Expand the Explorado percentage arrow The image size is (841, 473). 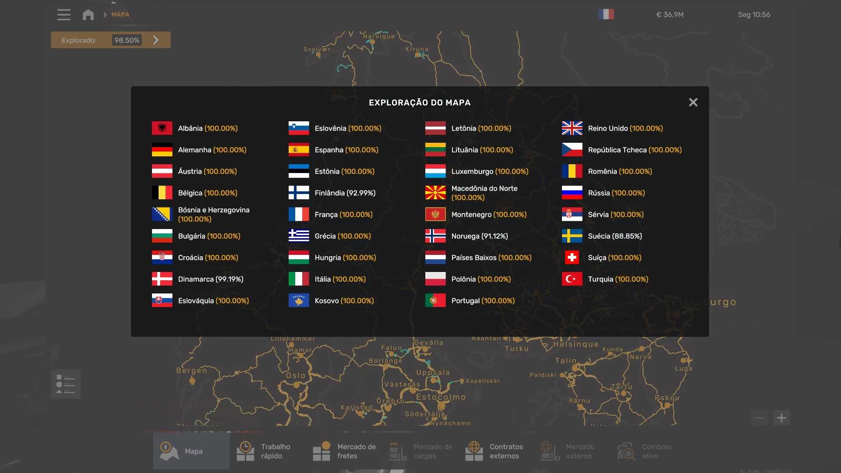click(x=156, y=40)
